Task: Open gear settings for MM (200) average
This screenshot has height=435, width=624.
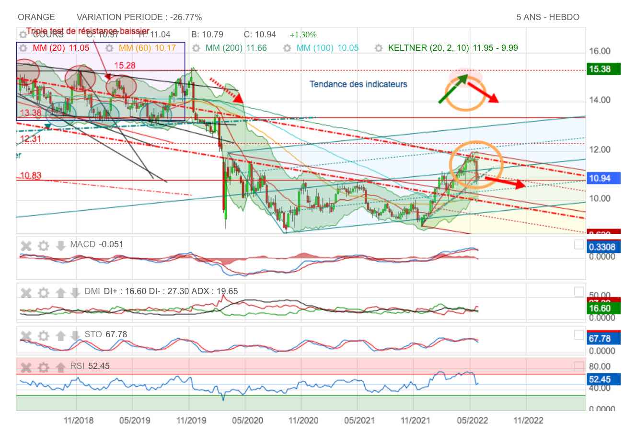Action: pos(196,48)
